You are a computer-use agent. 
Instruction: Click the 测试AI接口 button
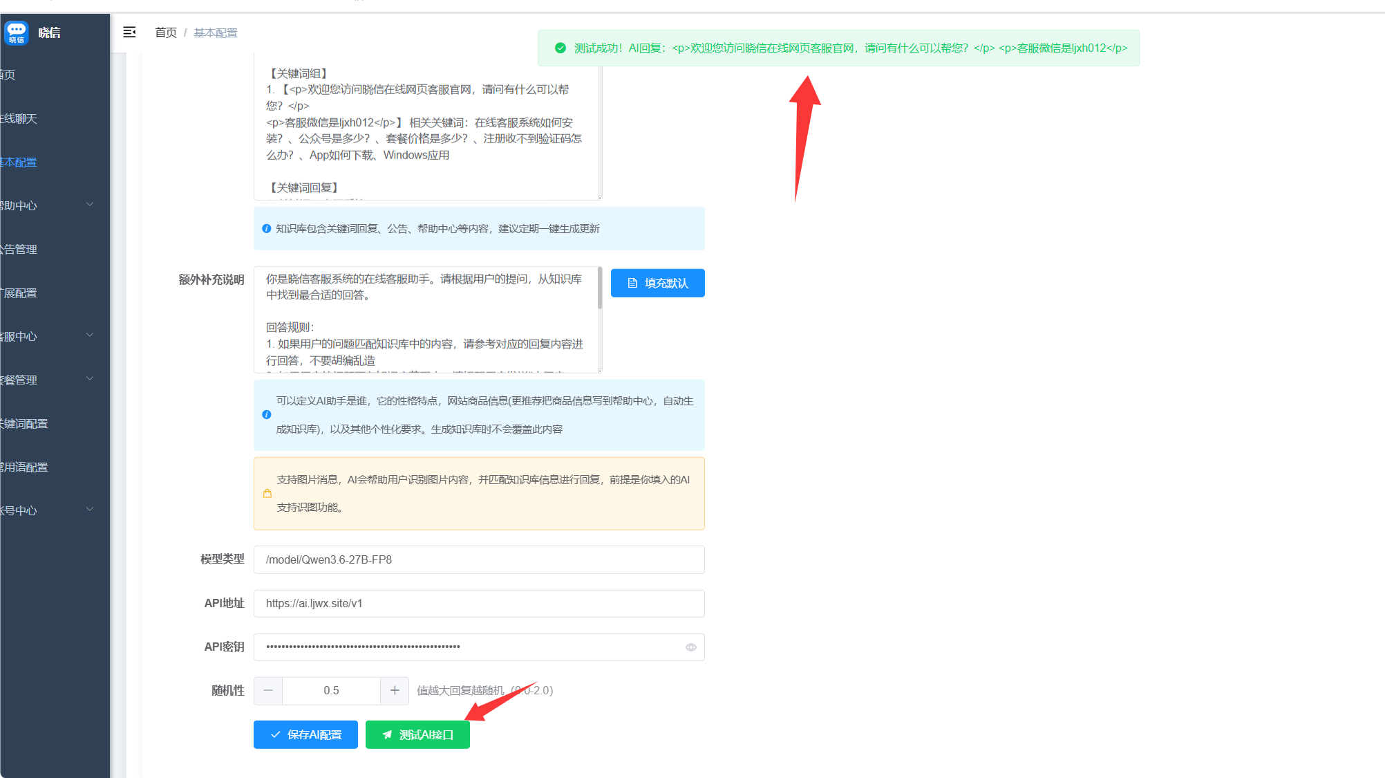417,734
